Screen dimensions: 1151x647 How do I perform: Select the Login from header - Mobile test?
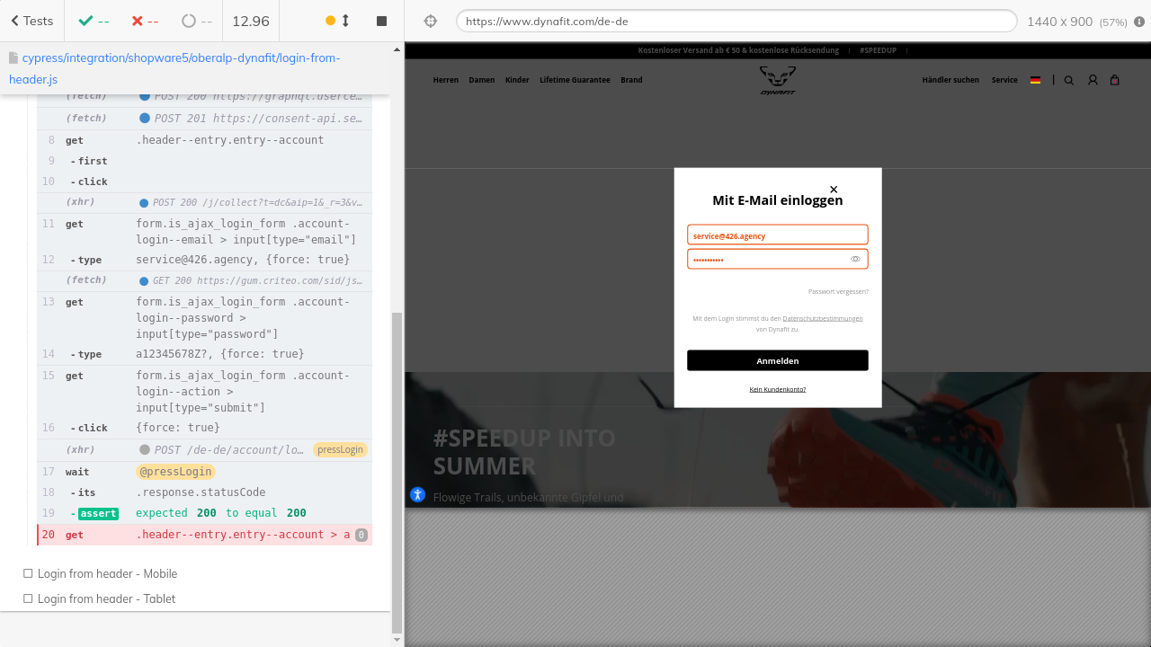click(107, 573)
